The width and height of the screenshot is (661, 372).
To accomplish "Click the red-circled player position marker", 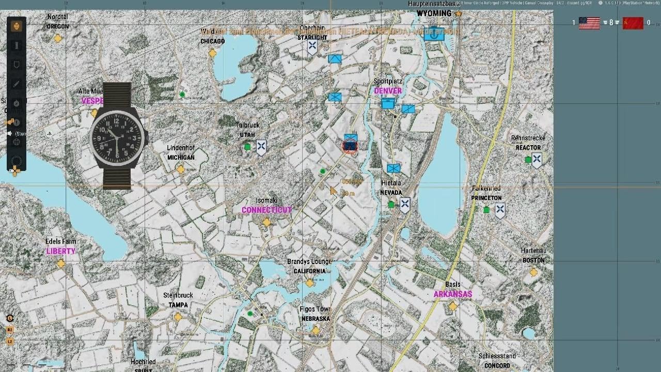I will coord(350,147).
